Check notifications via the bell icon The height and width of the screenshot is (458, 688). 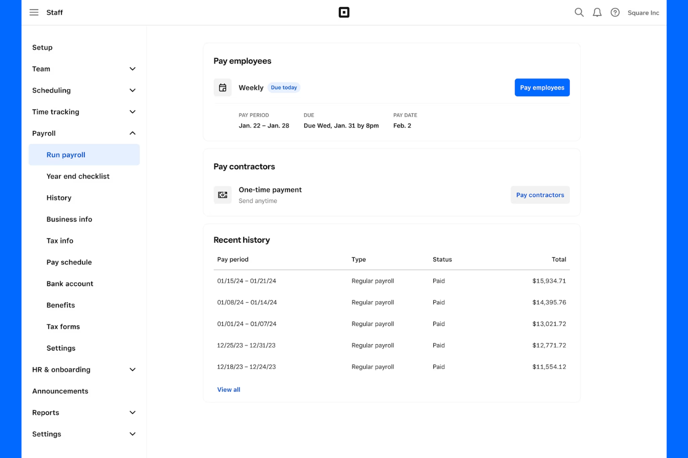(x=597, y=13)
